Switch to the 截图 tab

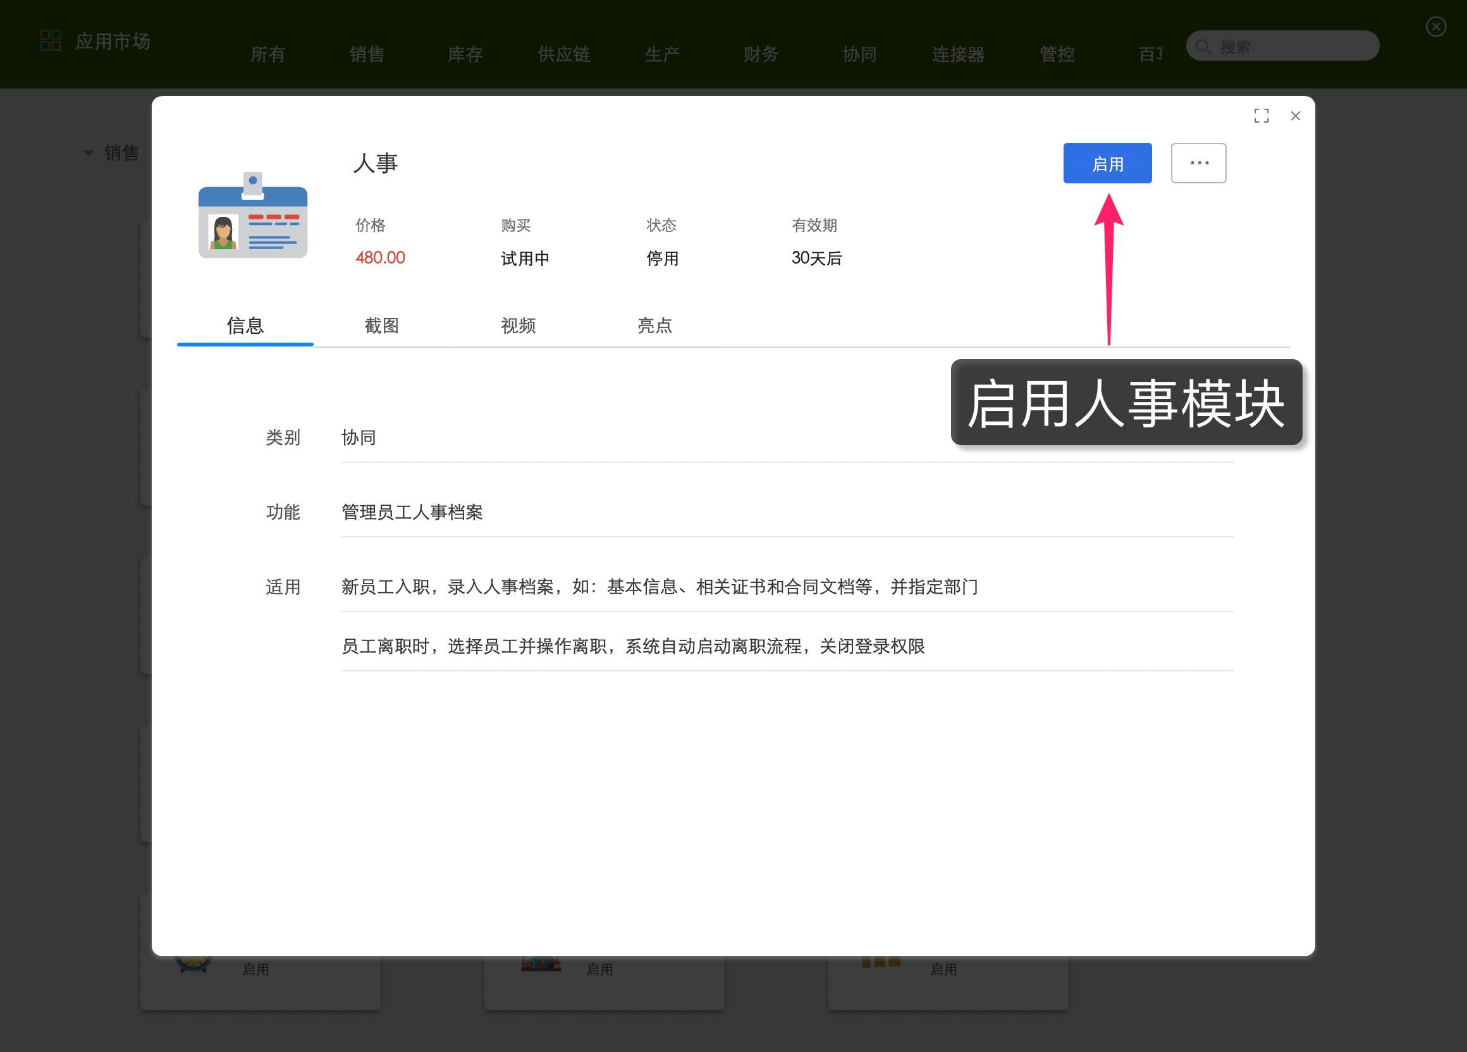pyautogui.click(x=381, y=326)
